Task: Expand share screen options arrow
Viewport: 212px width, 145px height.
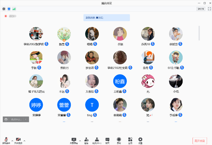Action: click(80, 141)
